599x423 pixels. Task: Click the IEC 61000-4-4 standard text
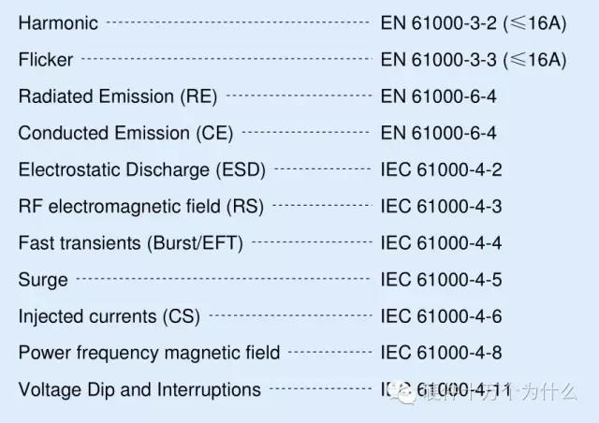point(442,243)
